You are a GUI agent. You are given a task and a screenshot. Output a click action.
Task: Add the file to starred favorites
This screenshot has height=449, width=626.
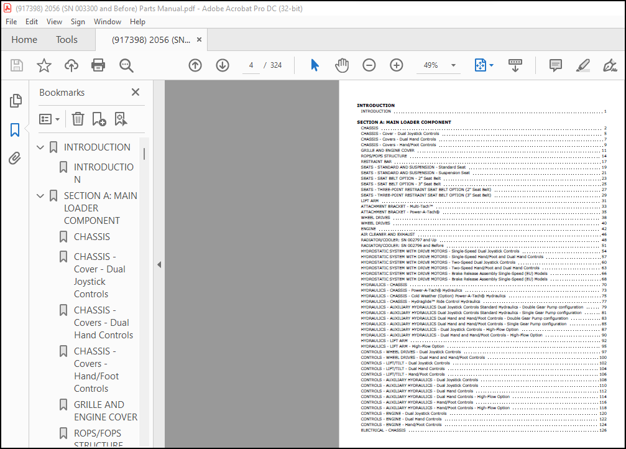(44, 65)
